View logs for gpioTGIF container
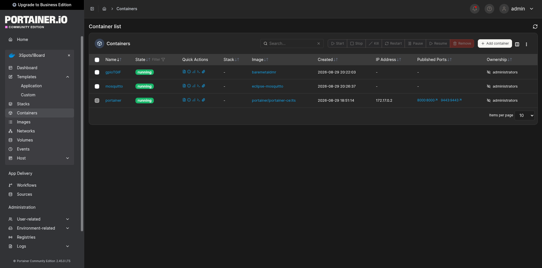The width and height of the screenshot is (542, 268). tap(184, 72)
